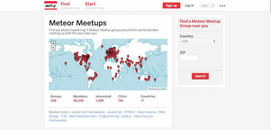Zoom out on the map
The image size is (271, 130).
(x=54, y=48)
